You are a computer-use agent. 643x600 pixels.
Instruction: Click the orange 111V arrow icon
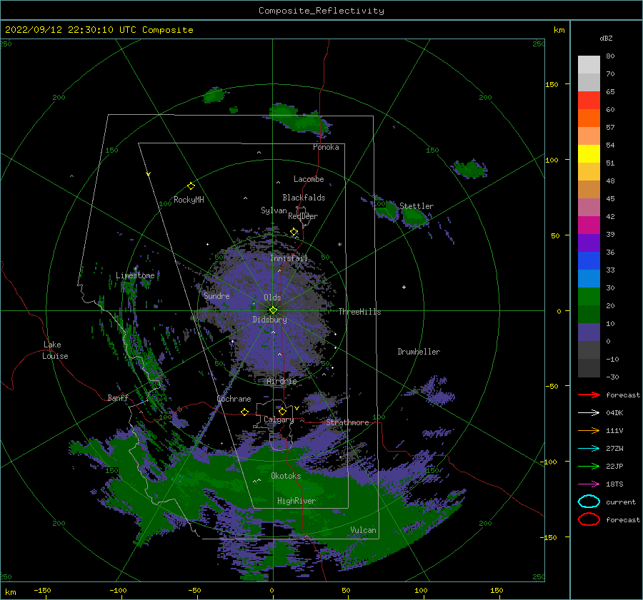(589, 430)
